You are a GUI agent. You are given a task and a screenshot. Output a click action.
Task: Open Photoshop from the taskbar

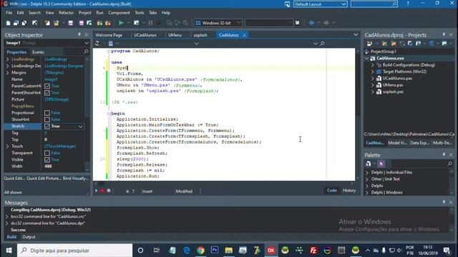click(x=215, y=250)
